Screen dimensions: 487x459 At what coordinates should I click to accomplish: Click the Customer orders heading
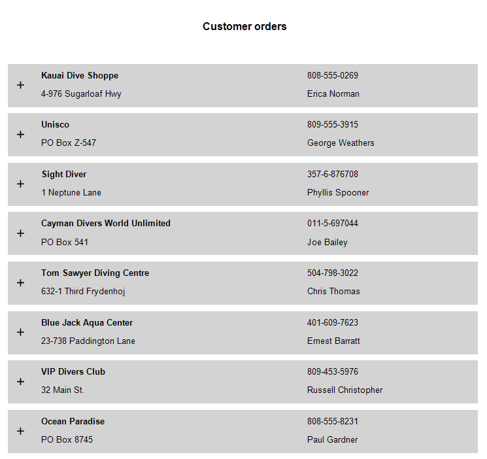(x=244, y=27)
